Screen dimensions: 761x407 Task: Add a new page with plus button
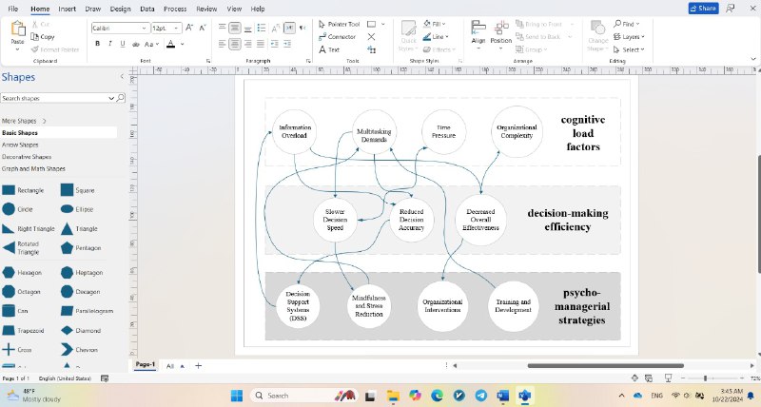click(x=198, y=366)
